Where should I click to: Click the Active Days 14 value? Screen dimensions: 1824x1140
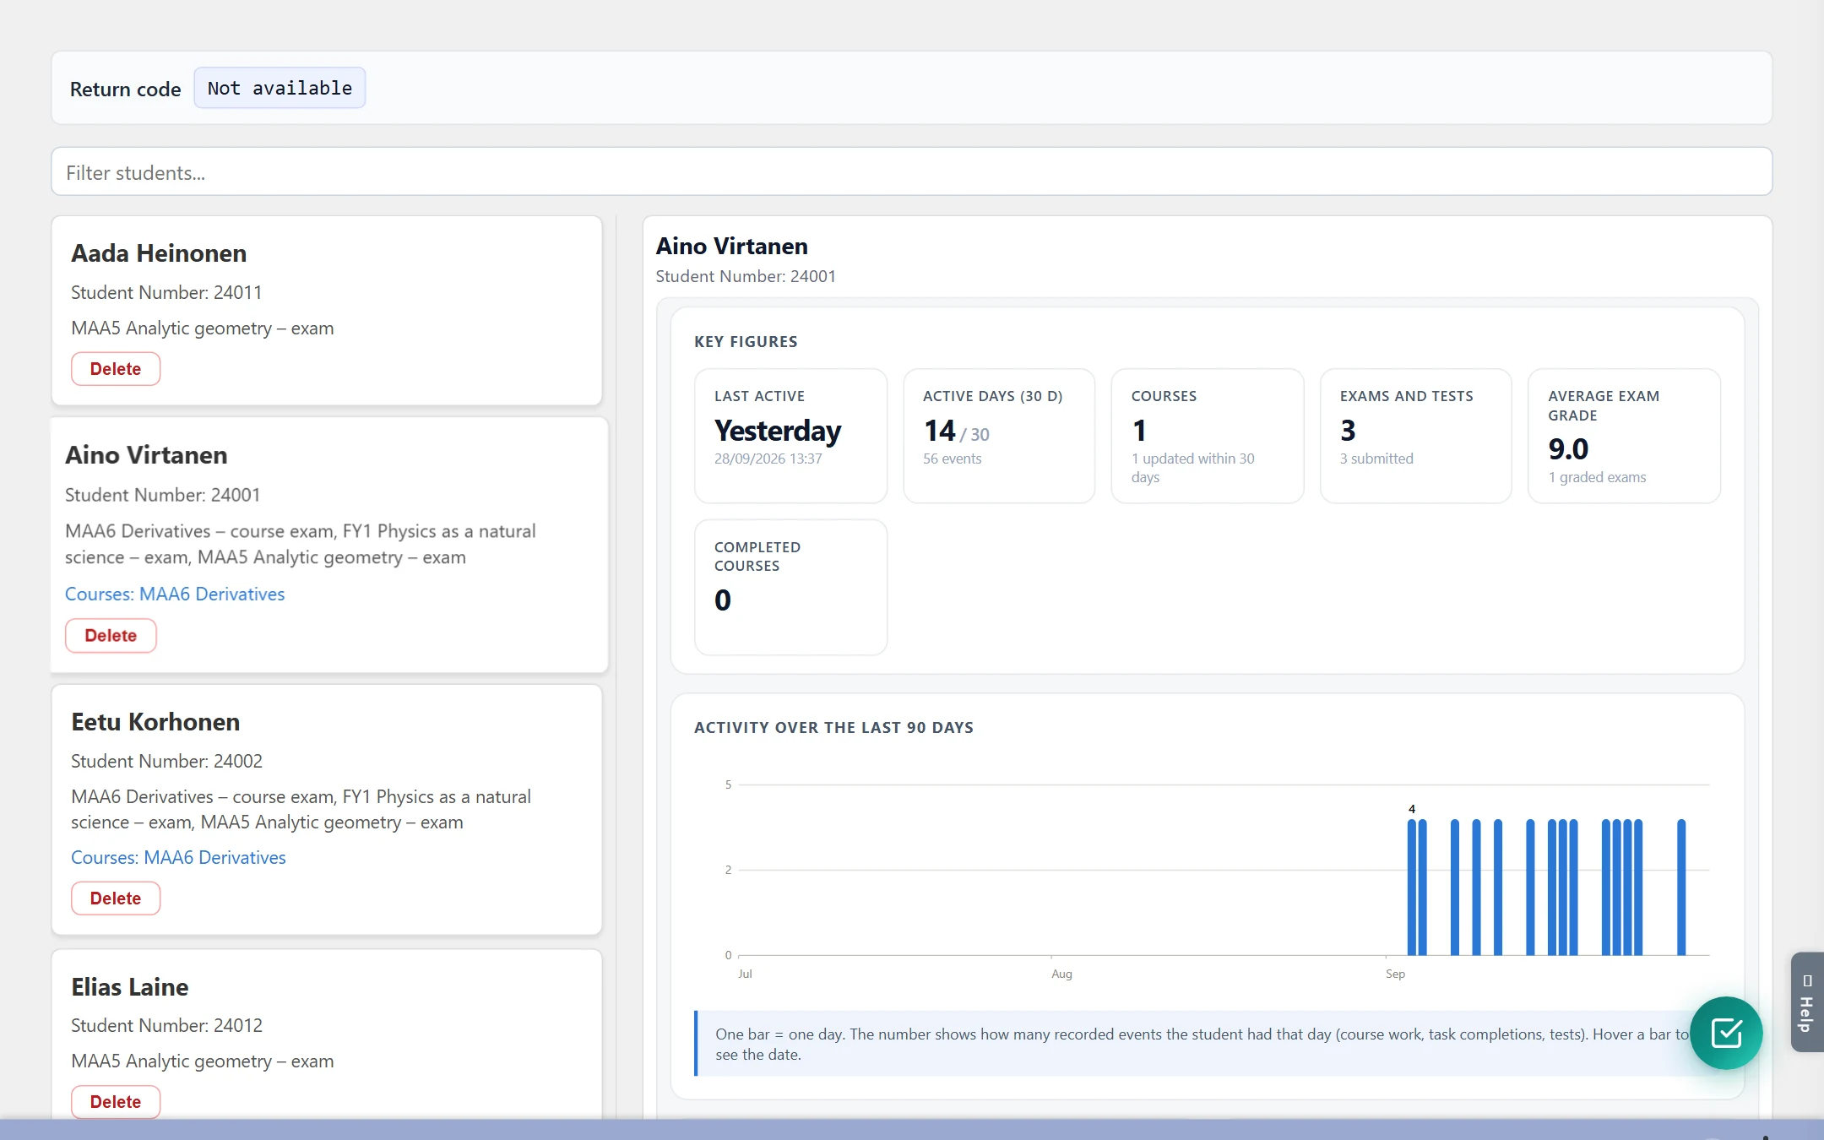940,431
